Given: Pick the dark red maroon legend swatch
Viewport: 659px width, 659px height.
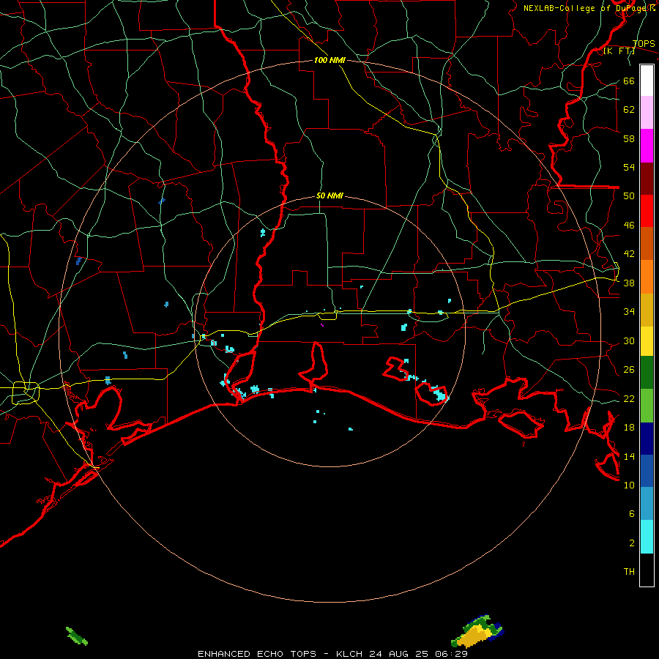Looking at the screenshot, I should (647, 179).
